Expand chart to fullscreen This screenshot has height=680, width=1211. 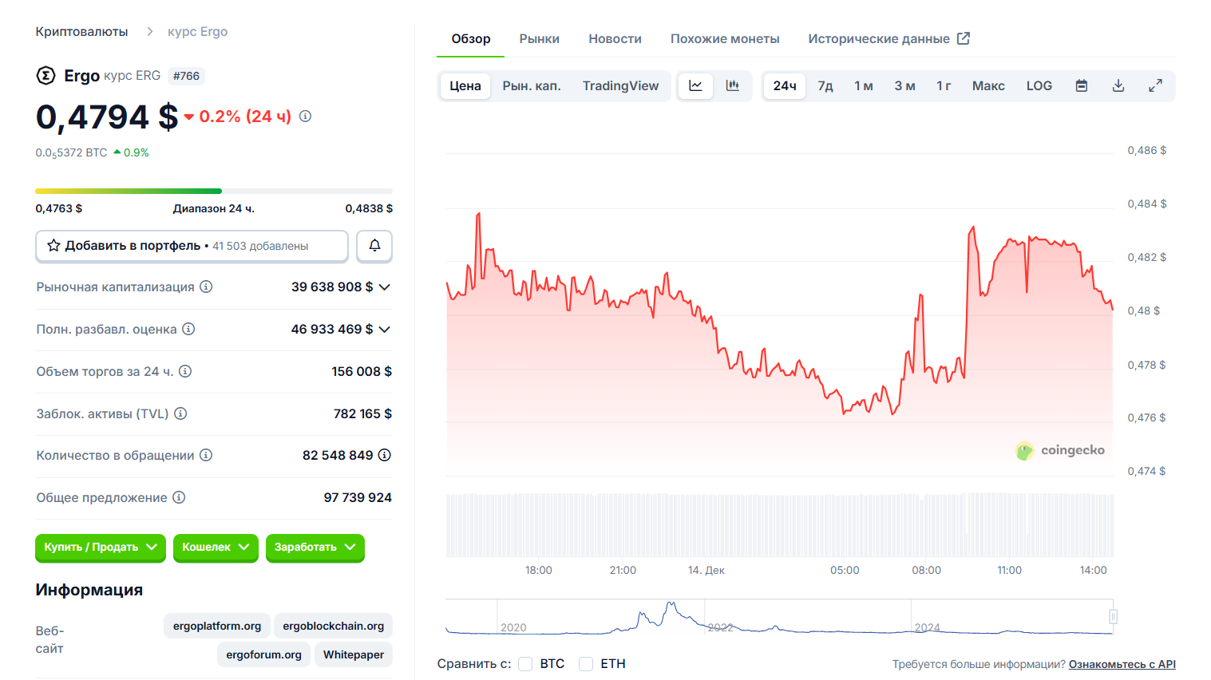tap(1154, 86)
